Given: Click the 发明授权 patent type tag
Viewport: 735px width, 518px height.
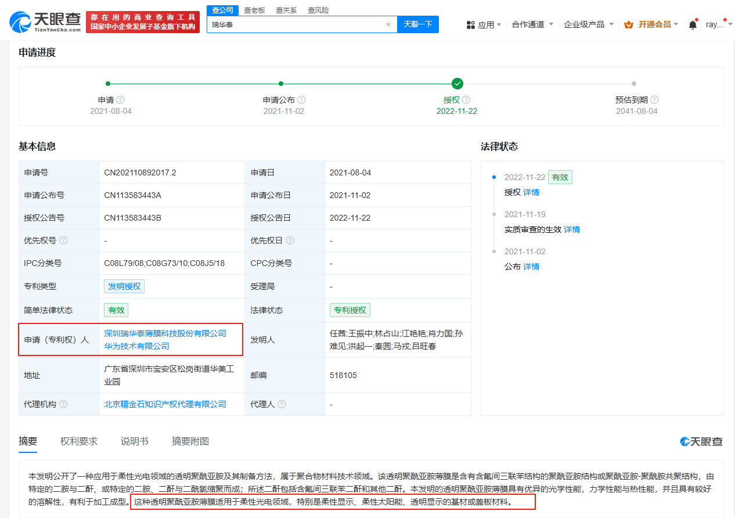Looking at the screenshot, I should [x=124, y=286].
